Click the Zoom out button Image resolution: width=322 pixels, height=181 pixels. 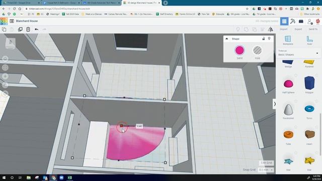[x=5, y=85]
